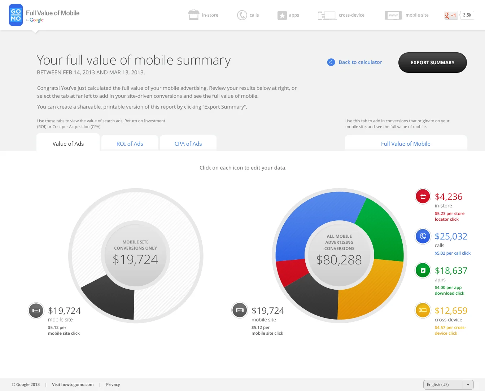Click the Google +1 button
Screen dimensions: 485x391
coord(451,15)
